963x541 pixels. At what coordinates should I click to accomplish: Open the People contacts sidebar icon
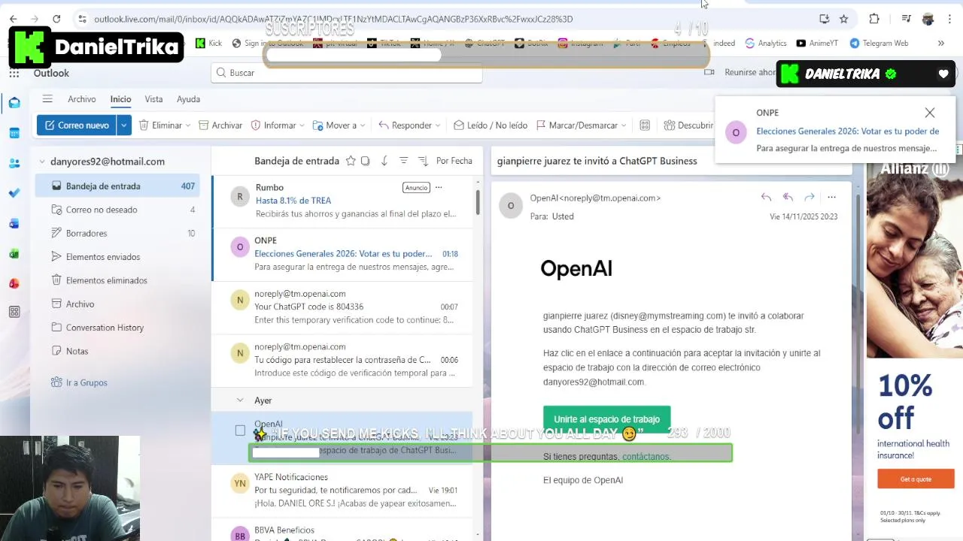(x=14, y=163)
